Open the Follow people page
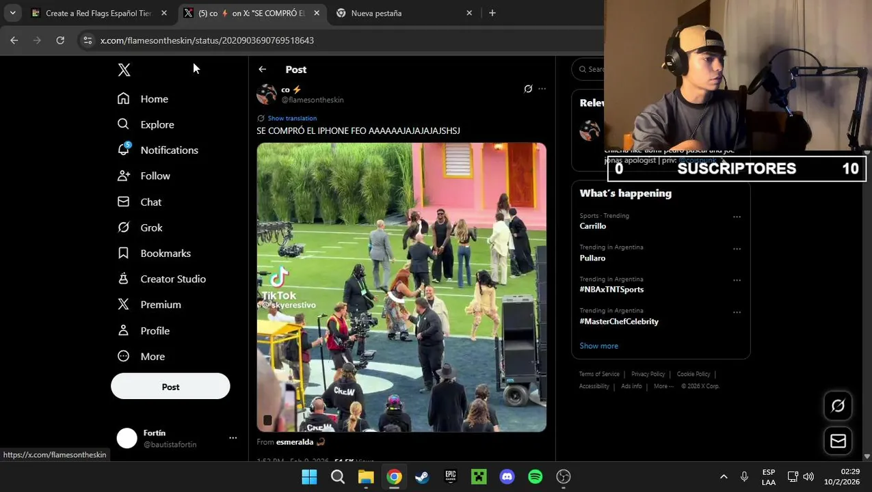 tap(144, 176)
